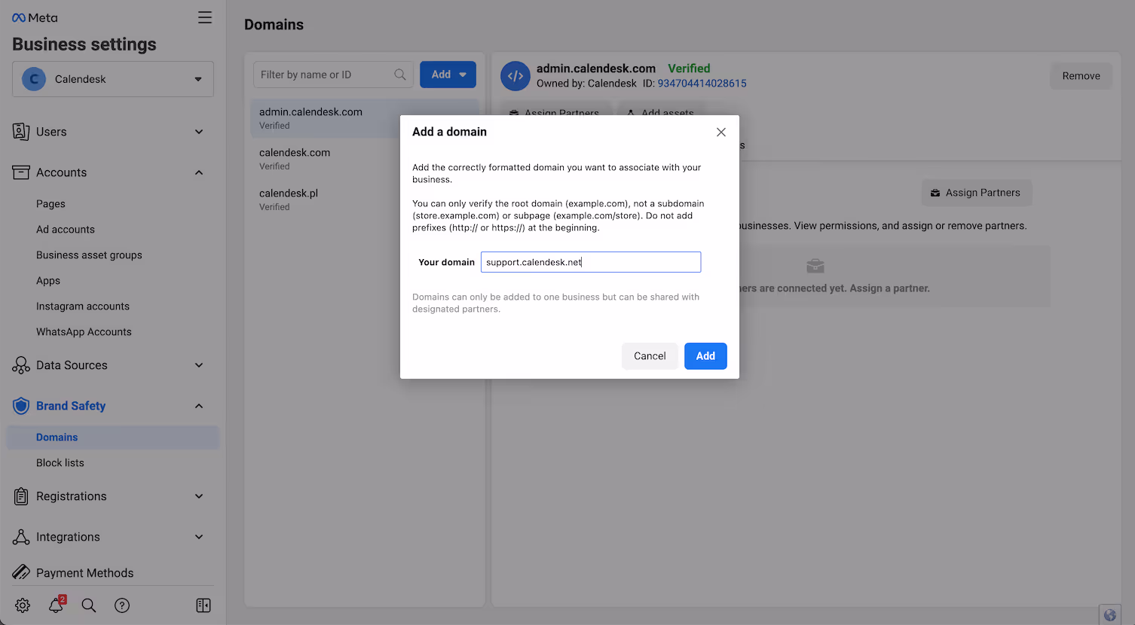Open the help question mark icon

[x=122, y=605]
